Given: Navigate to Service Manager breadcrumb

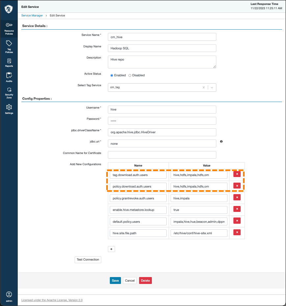Looking at the screenshot, I should click(32, 15).
